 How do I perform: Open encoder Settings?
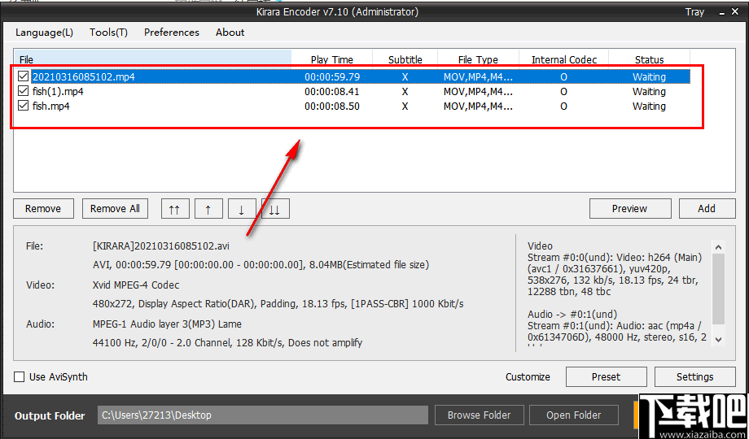click(695, 377)
